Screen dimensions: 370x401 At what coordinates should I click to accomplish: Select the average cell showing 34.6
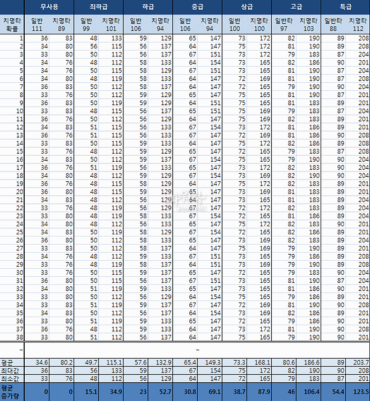[36, 363]
